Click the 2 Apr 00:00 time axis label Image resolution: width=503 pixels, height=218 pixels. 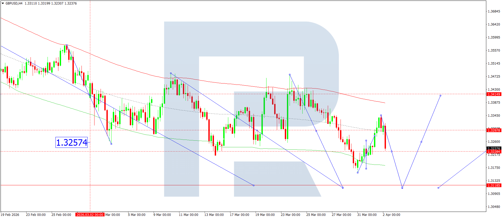pos(391,215)
